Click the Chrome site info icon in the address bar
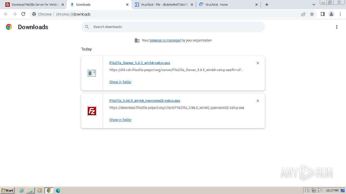This screenshot has width=346, height=194. pyautogui.click(x=34, y=14)
